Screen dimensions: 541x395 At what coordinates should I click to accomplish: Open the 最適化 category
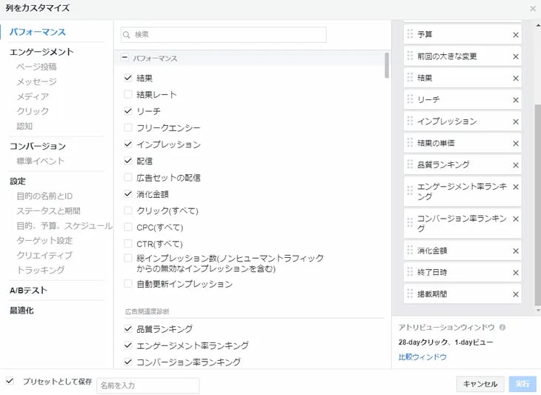pyautogui.click(x=21, y=311)
